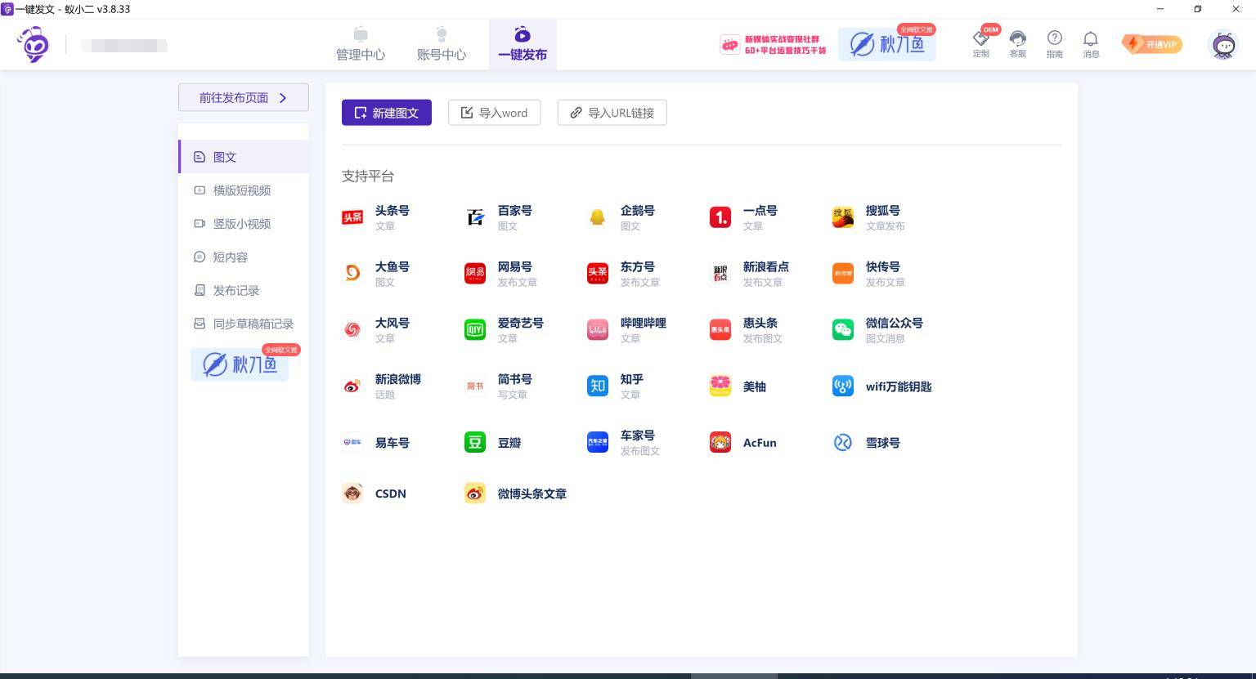Click the 豆瓣 platform name
This screenshot has height=679, width=1256.
509,443
